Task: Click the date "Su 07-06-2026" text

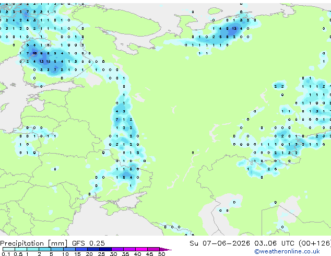Action: (x=220, y=243)
